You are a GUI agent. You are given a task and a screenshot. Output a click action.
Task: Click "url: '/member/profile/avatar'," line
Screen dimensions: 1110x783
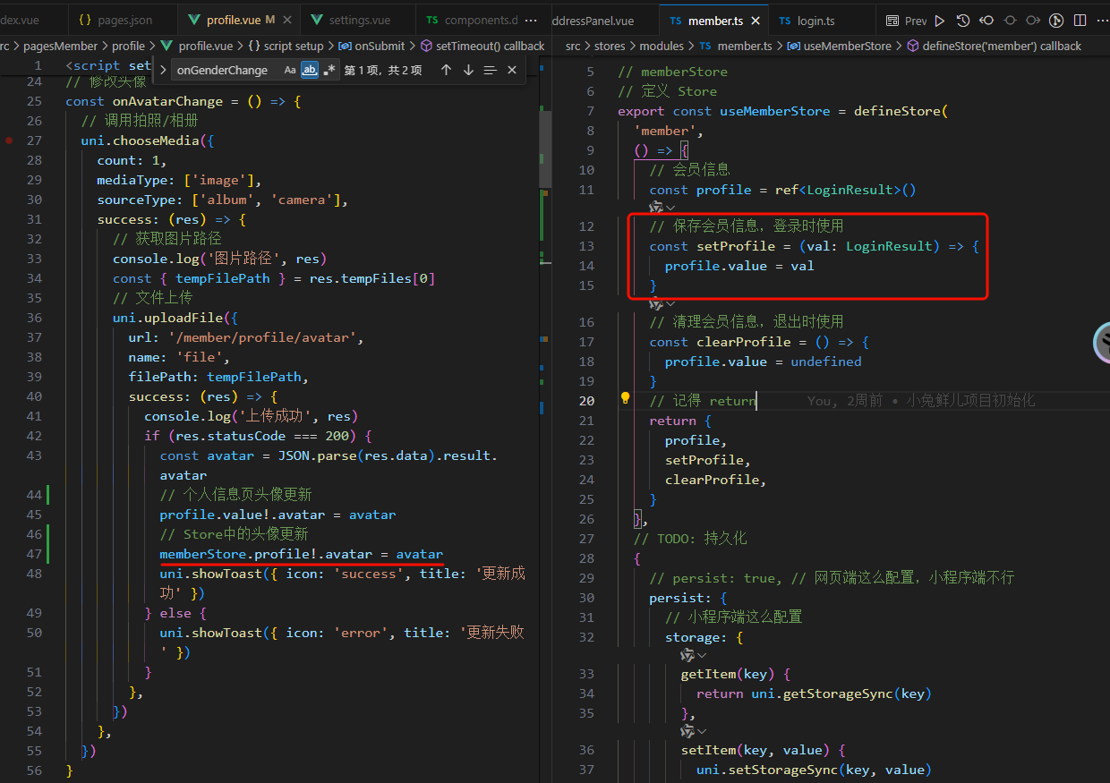246,337
